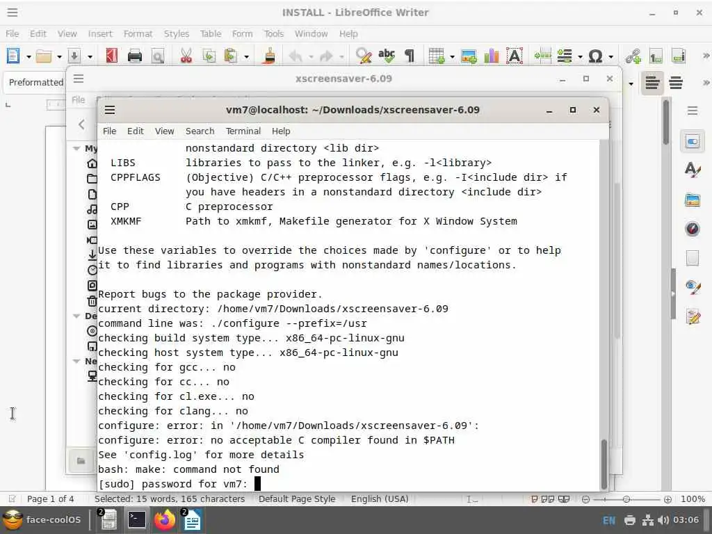712x534 pixels.
Task: Click the Print icon in Writer toolbar
Action: (x=134, y=56)
